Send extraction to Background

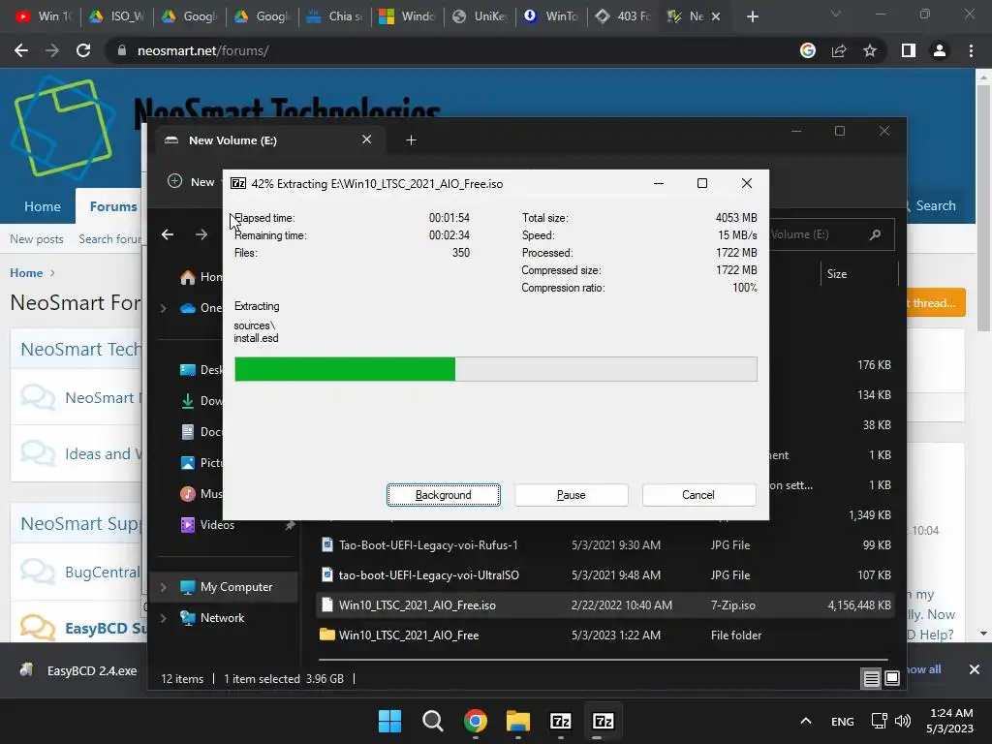click(x=443, y=495)
